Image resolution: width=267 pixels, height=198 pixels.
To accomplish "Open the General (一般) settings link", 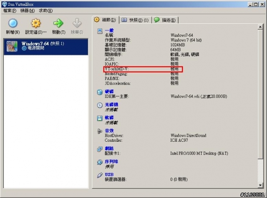I will click(109, 30).
